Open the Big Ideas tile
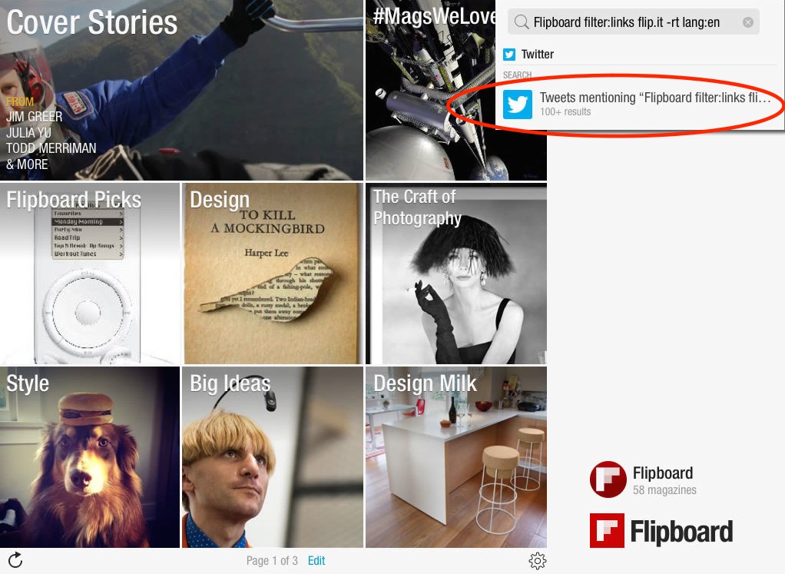 coord(273,457)
